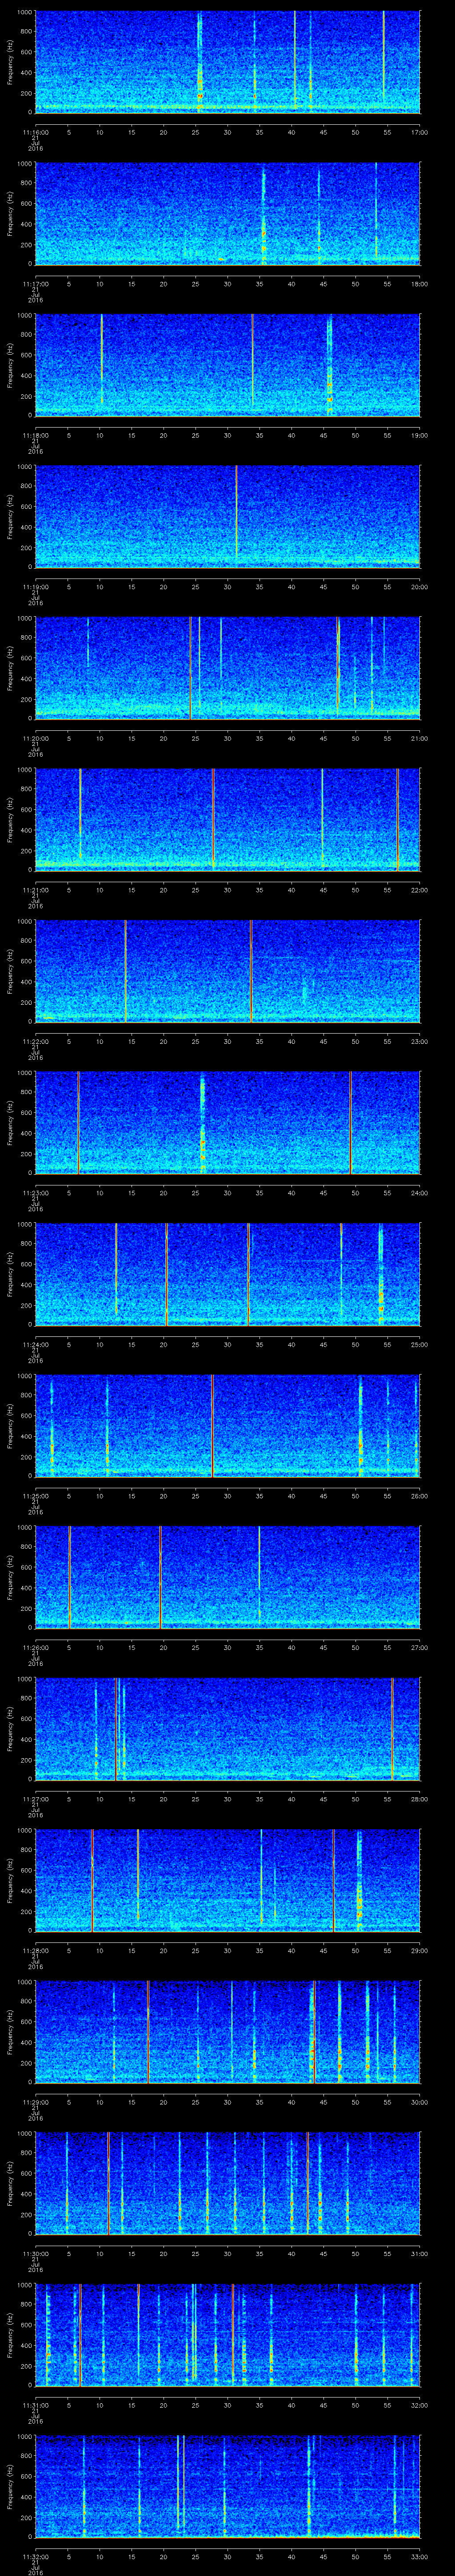Viewport: 455px width, 2576px height.
Task: Click the 11:23:00 time axis label
Action: [x=35, y=1193]
